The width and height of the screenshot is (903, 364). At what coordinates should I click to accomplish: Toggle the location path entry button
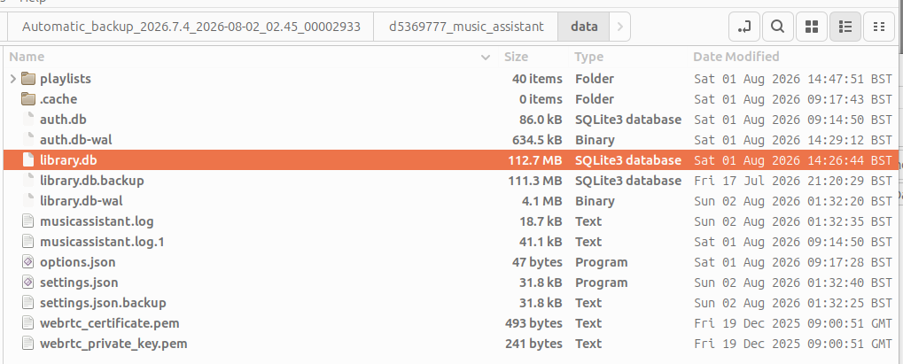pos(744,27)
